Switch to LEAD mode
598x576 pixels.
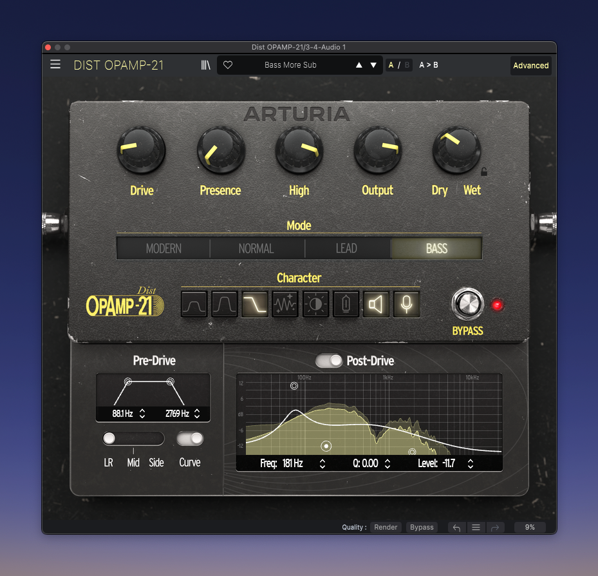click(346, 249)
